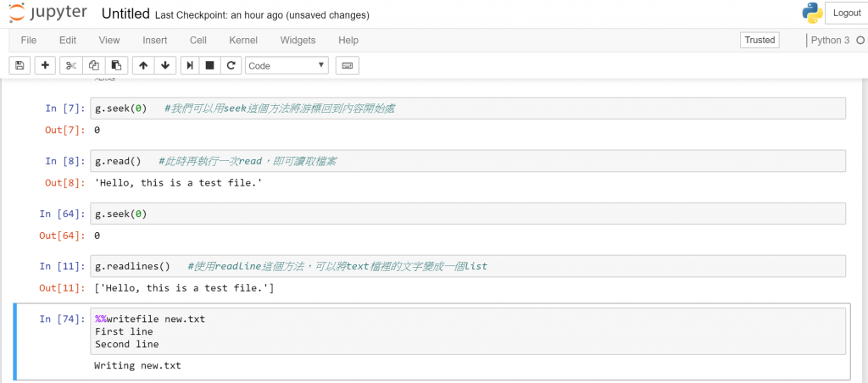Toggle the Trusted notebook indicator

(759, 40)
